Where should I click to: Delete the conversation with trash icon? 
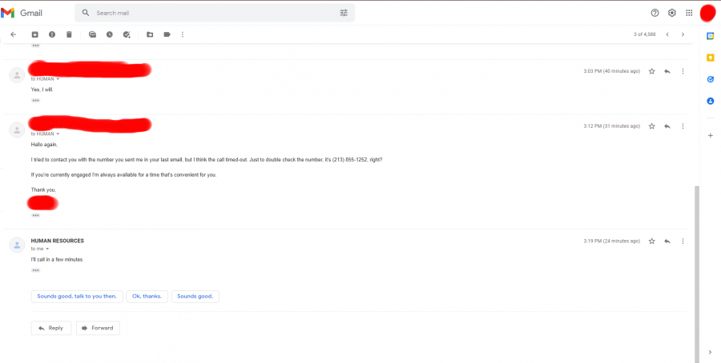tap(69, 34)
